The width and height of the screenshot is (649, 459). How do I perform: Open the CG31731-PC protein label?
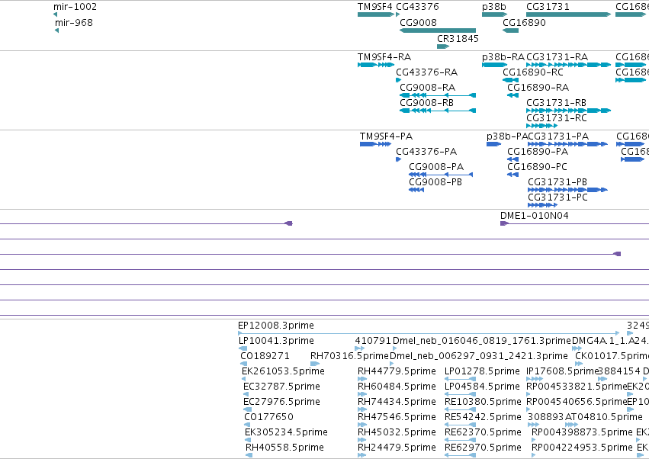point(557,197)
